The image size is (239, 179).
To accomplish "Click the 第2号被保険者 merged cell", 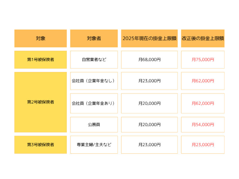I will click(x=41, y=102).
